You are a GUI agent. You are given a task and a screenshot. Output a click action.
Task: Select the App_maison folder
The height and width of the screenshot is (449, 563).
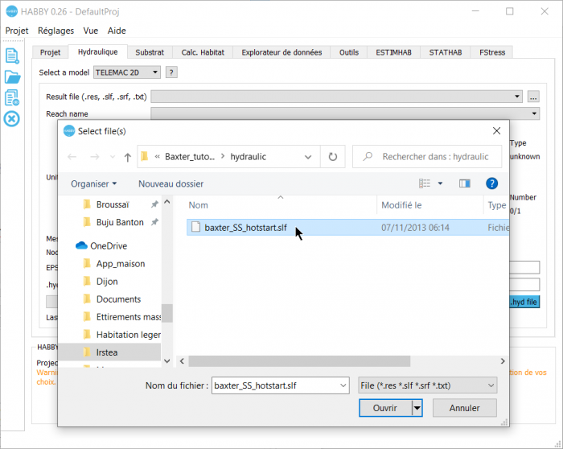(121, 264)
